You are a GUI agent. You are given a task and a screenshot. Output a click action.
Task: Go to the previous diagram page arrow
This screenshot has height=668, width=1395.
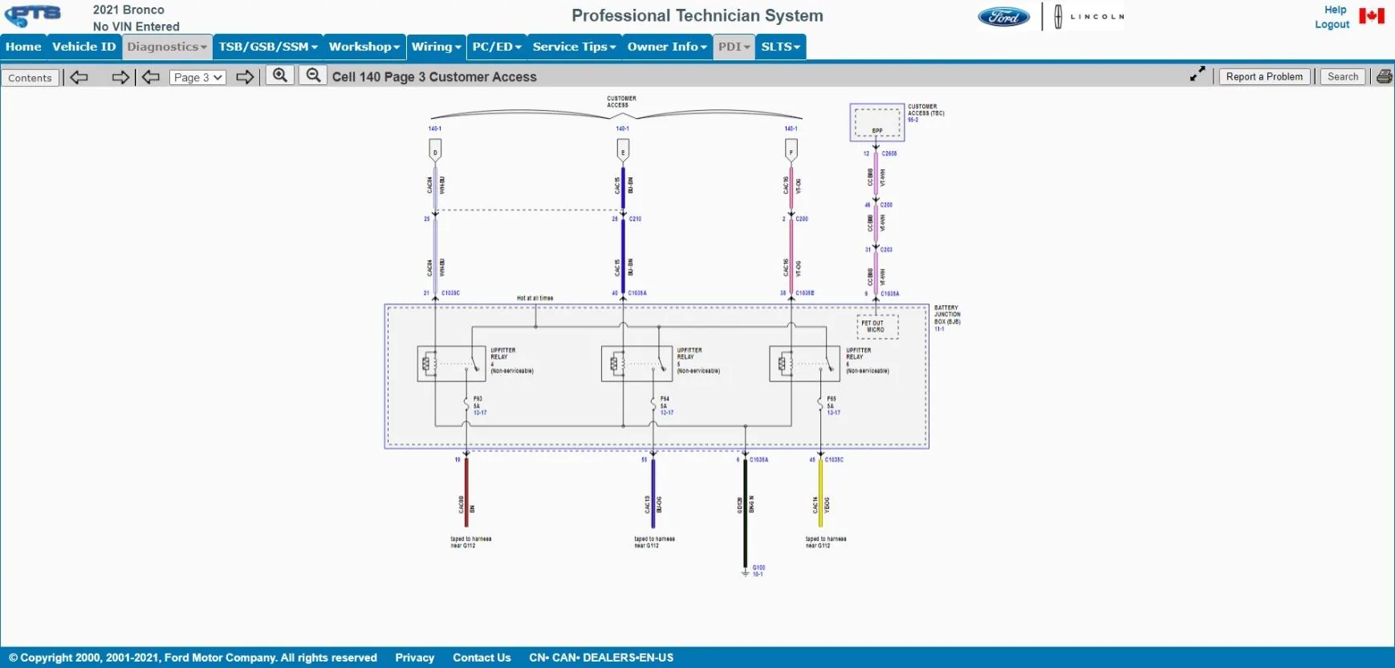pyautogui.click(x=151, y=77)
